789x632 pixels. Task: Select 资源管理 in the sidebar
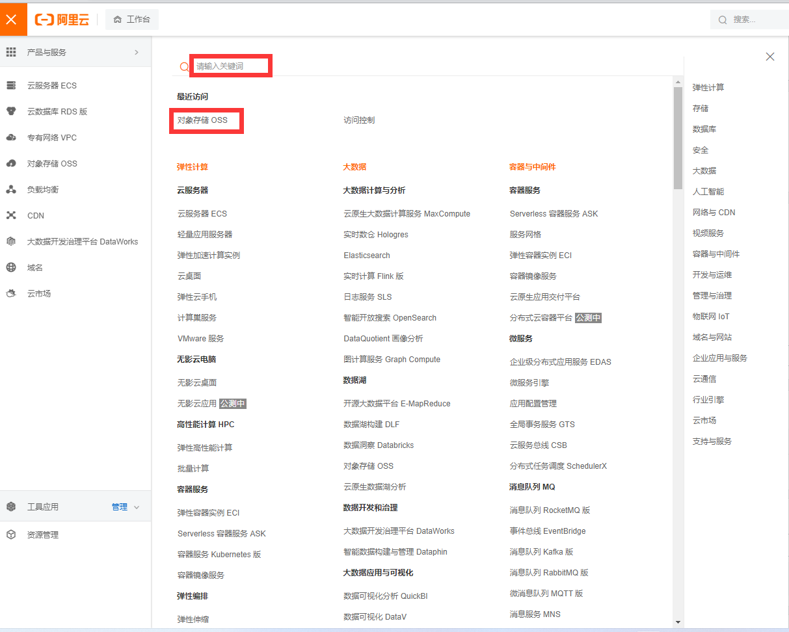point(43,534)
